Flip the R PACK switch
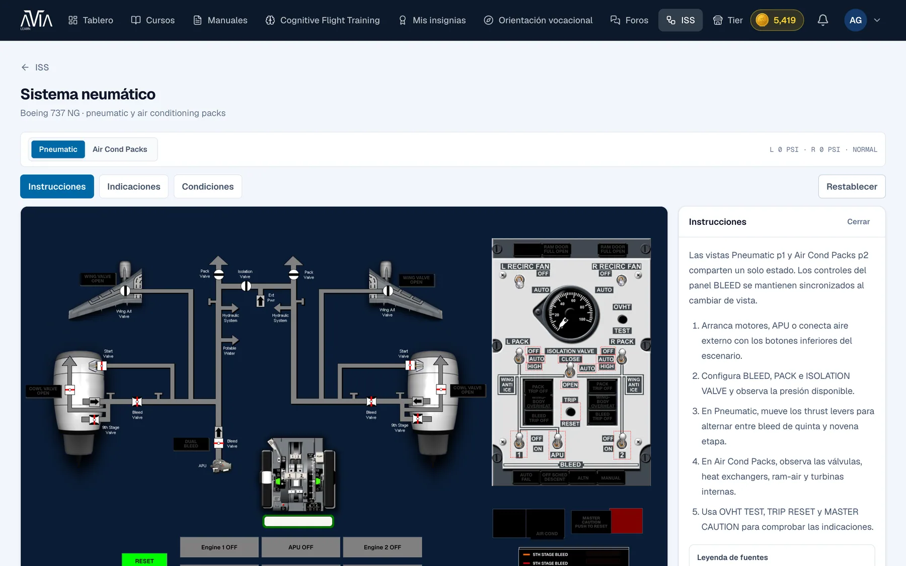Image resolution: width=906 pixels, height=566 pixels. [x=622, y=357]
